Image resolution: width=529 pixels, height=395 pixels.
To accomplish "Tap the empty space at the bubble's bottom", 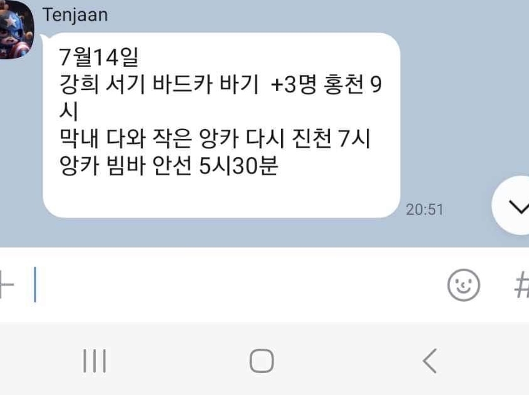I will (x=222, y=197).
